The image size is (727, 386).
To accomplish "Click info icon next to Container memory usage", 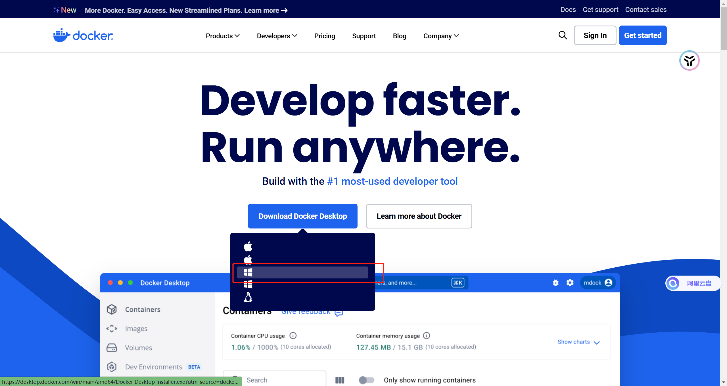I will point(426,336).
